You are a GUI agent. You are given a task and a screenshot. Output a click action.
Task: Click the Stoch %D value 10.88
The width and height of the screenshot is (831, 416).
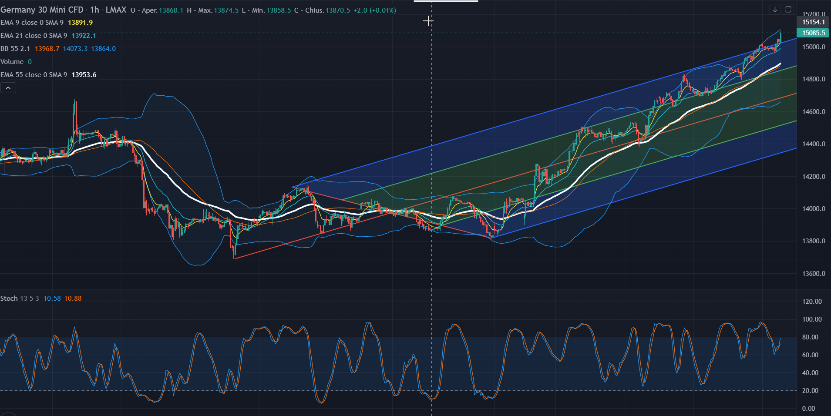point(73,299)
